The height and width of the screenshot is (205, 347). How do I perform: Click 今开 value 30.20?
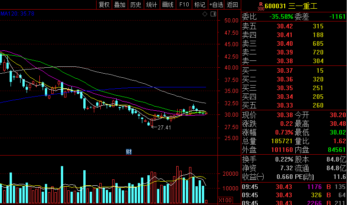(x=338, y=115)
